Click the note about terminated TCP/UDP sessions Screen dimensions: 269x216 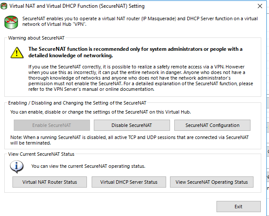pos(129,140)
